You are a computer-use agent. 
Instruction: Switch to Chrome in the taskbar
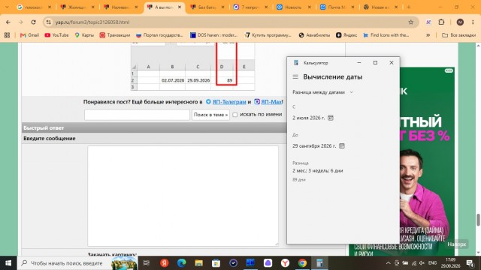(x=302, y=263)
